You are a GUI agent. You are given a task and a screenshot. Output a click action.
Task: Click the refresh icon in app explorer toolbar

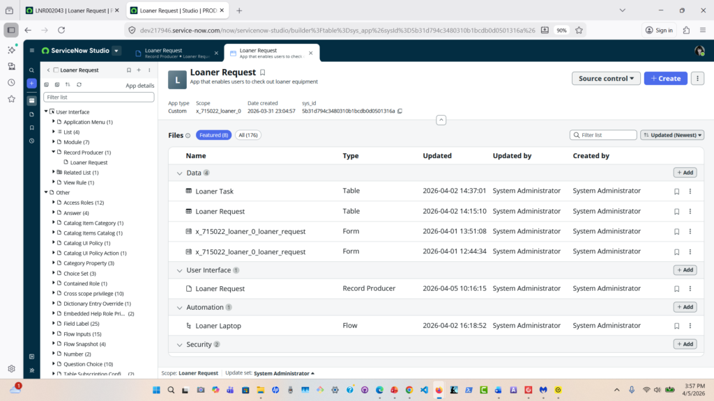[x=79, y=84]
